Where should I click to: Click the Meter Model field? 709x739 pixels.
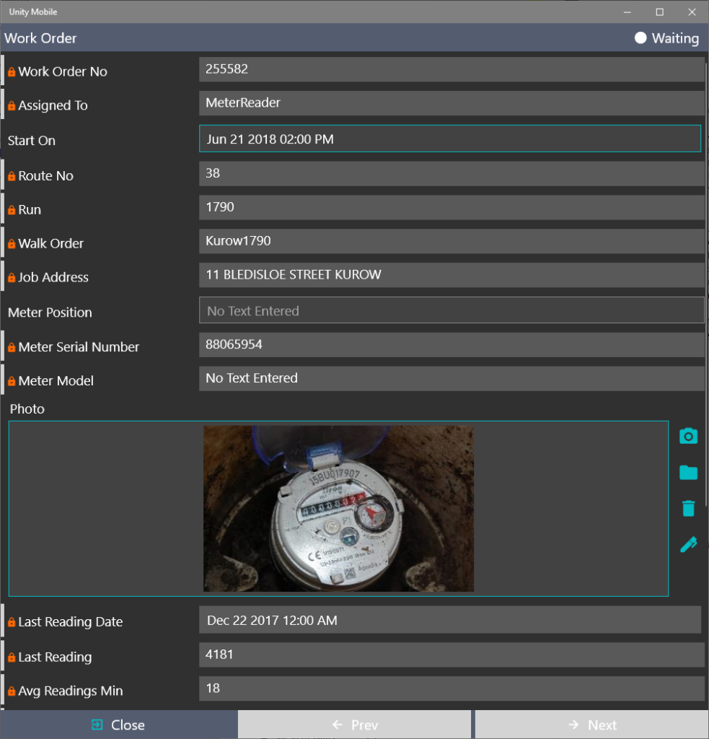[x=451, y=378]
